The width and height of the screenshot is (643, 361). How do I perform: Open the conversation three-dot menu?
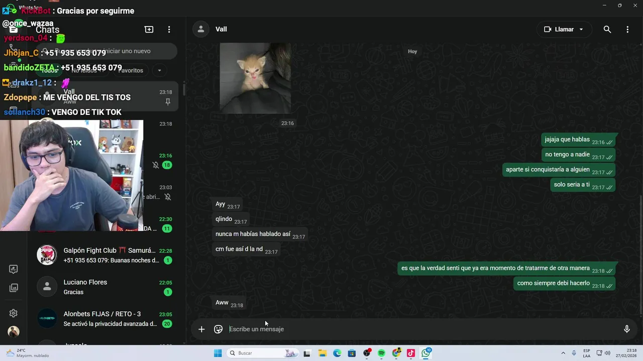(627, 30)
